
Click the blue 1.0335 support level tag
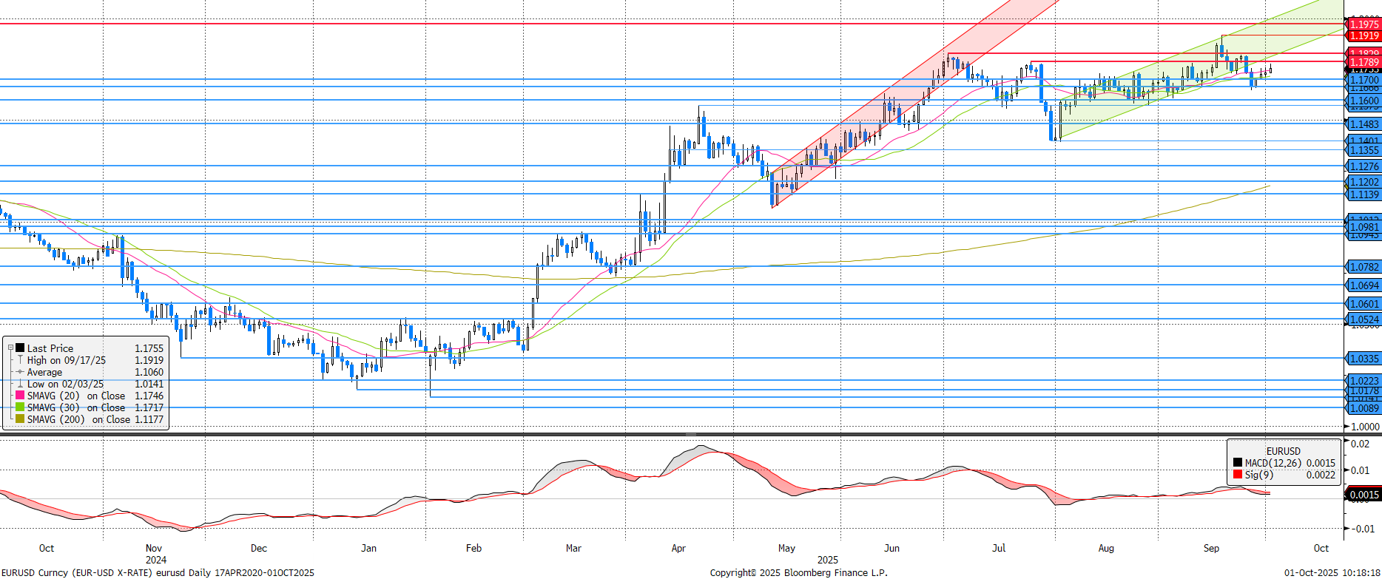[1363, 359]
